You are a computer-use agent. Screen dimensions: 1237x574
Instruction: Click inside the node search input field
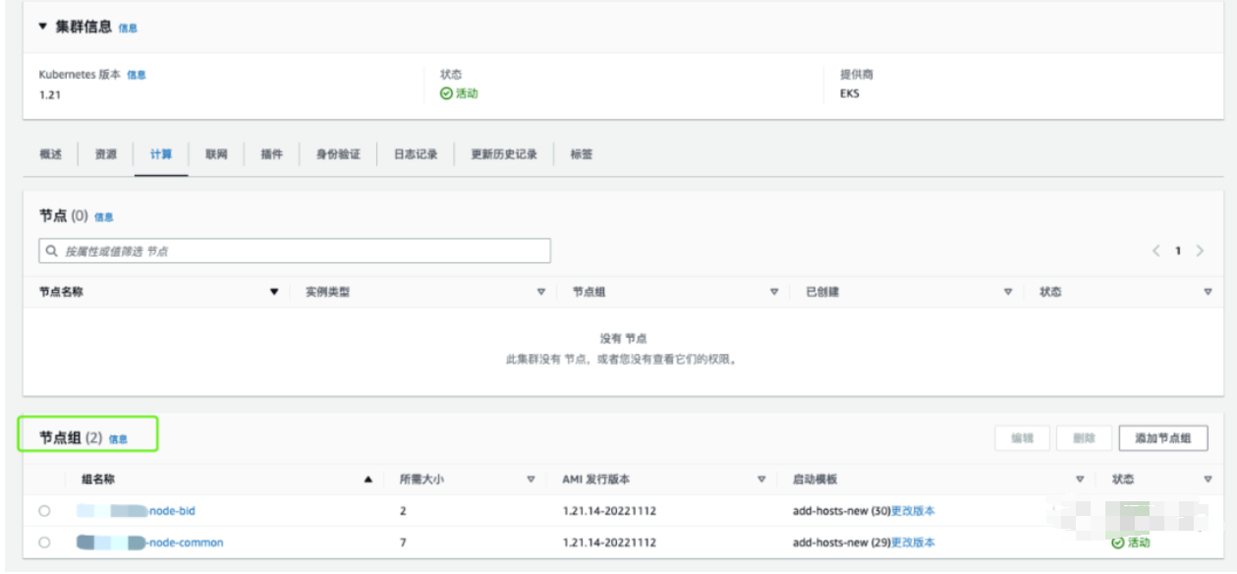tap(295, 249)
